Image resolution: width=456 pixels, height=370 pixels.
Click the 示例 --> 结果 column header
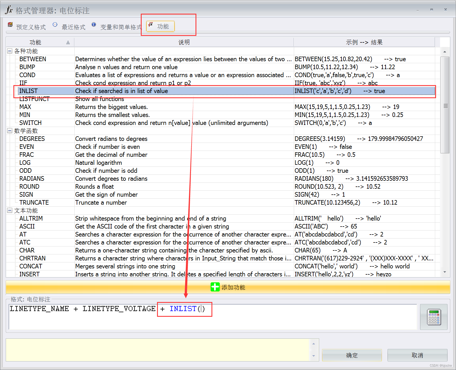point(364,42)
